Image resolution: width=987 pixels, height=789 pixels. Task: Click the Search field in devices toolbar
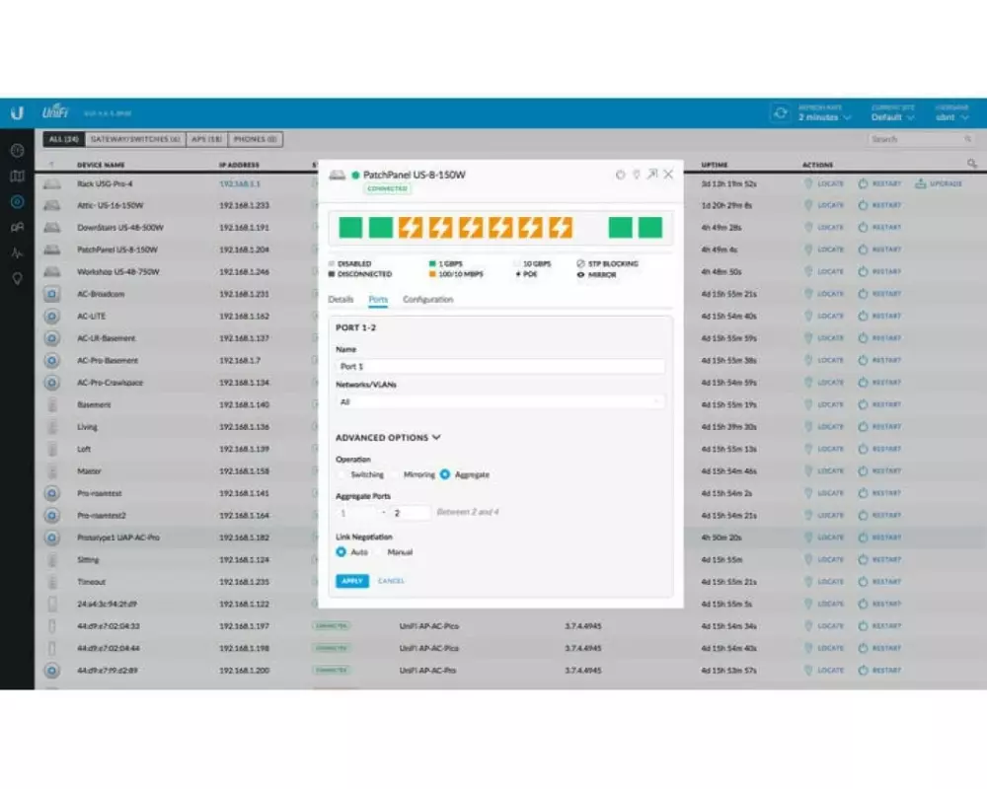(922, 139)
